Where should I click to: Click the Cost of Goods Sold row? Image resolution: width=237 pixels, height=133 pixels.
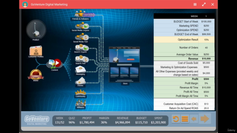pyautogui.click(x=184, y=63)
